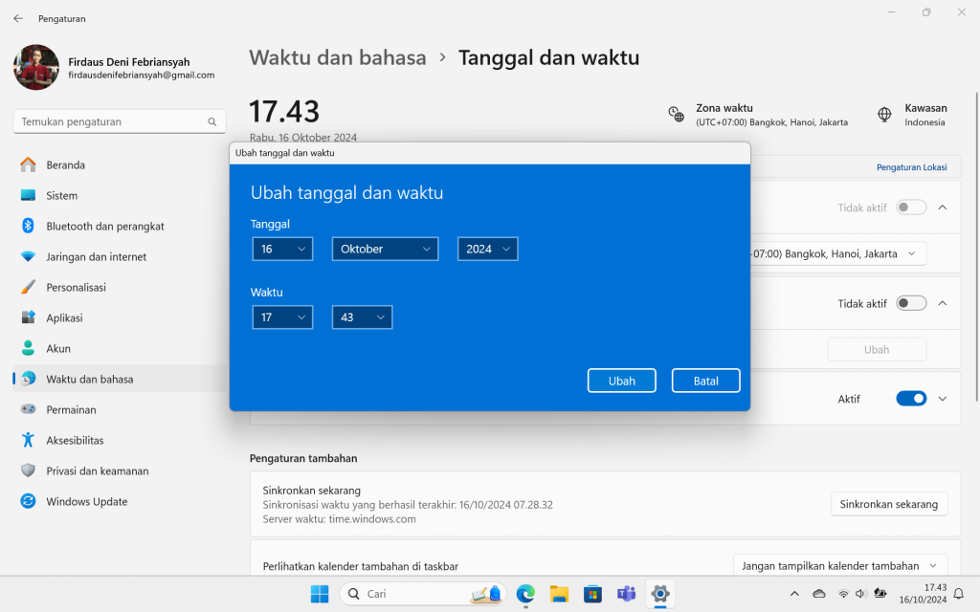This screenshot has width=980, height=612.
Task: Click the Ubah button in dialog
Action: click(621, 381)
